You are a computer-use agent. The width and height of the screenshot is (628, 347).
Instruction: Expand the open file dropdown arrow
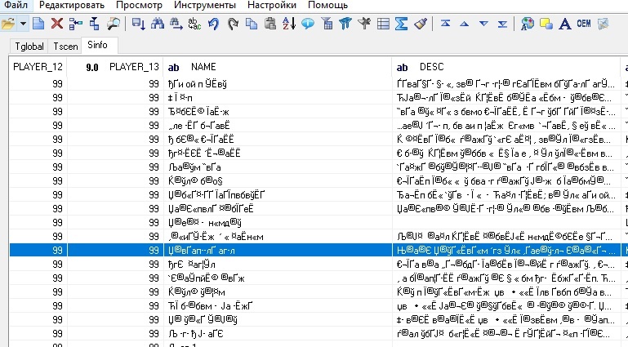23,24
